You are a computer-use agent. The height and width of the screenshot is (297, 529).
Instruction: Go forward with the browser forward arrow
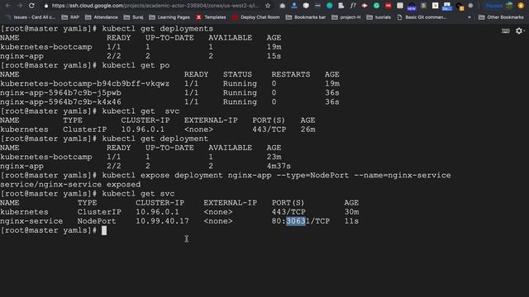[20, 6]
